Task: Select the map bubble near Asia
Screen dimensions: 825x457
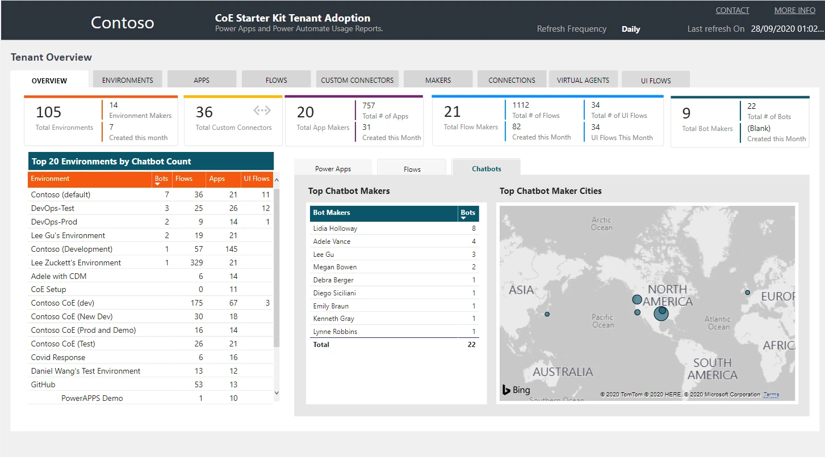Action: 547,314
